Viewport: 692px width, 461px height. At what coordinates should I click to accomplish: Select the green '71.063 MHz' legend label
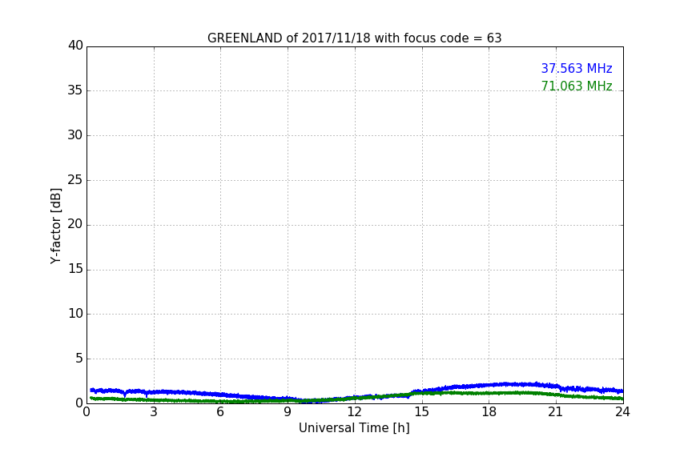(577, 86)
